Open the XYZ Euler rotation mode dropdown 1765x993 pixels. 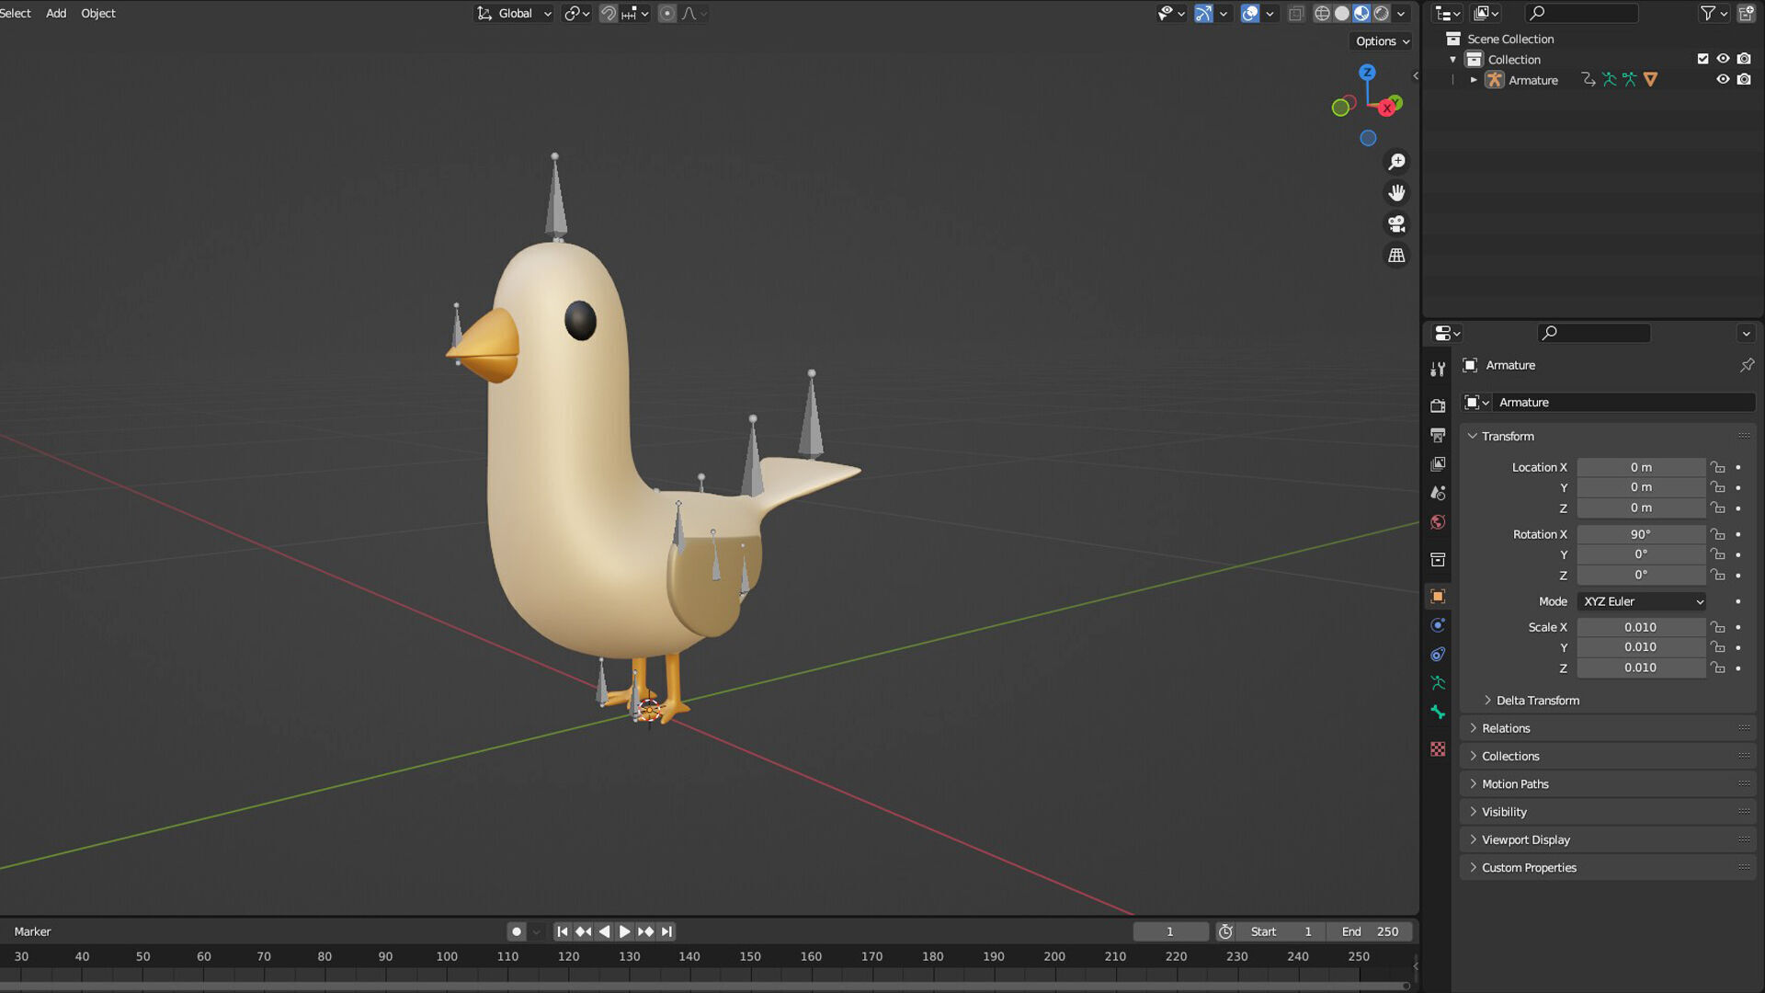point(1642,601)
